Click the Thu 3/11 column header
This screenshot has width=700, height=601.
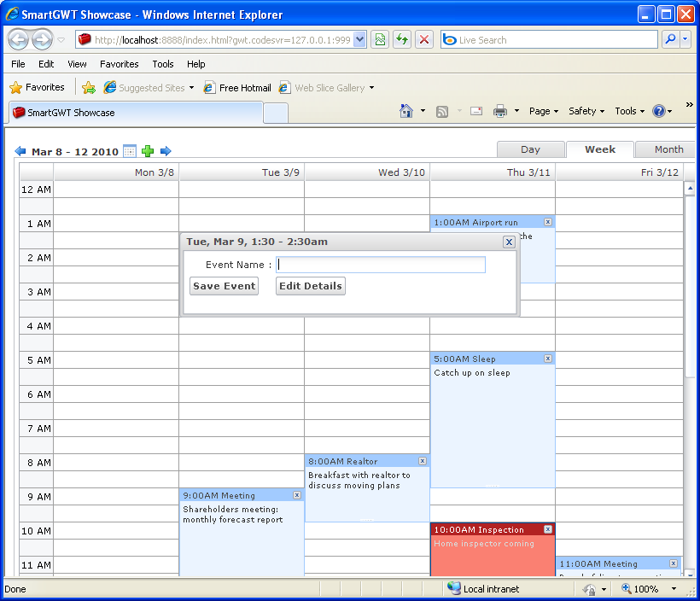(x=493, y=172)
